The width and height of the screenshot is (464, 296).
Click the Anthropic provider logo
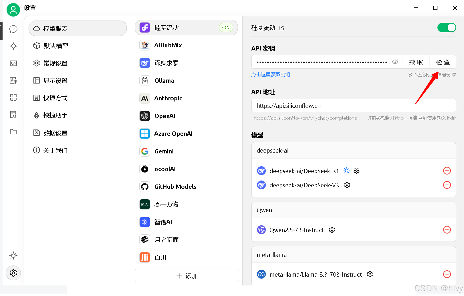(145, 98)
